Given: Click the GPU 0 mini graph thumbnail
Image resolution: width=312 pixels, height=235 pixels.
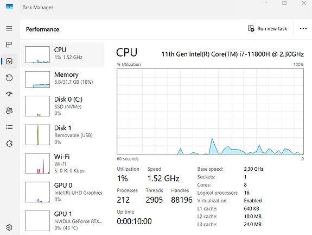Looking at the screenshot, I should click(x=37, y=192).
